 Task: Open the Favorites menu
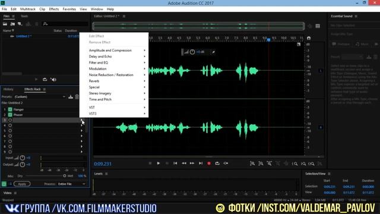69,9
